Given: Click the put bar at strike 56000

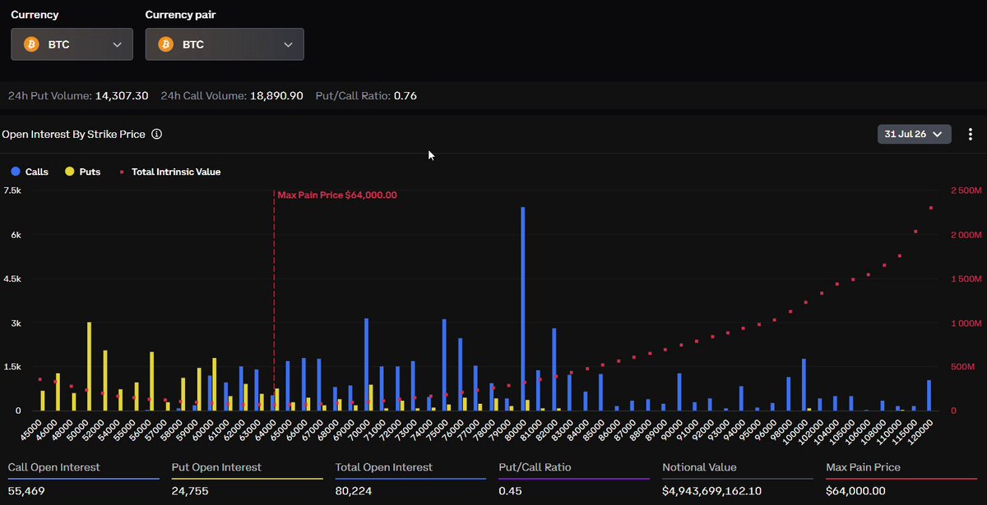Looking at the screenshot, I should point(152,381).
